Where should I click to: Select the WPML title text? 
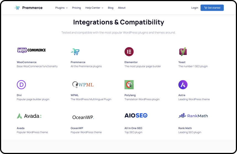[75, 95]
